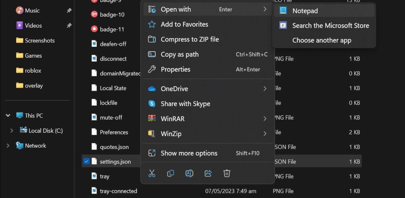Select the tray file

coord(105,176)
